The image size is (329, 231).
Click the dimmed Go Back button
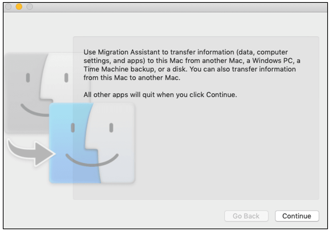click(246, 216)
